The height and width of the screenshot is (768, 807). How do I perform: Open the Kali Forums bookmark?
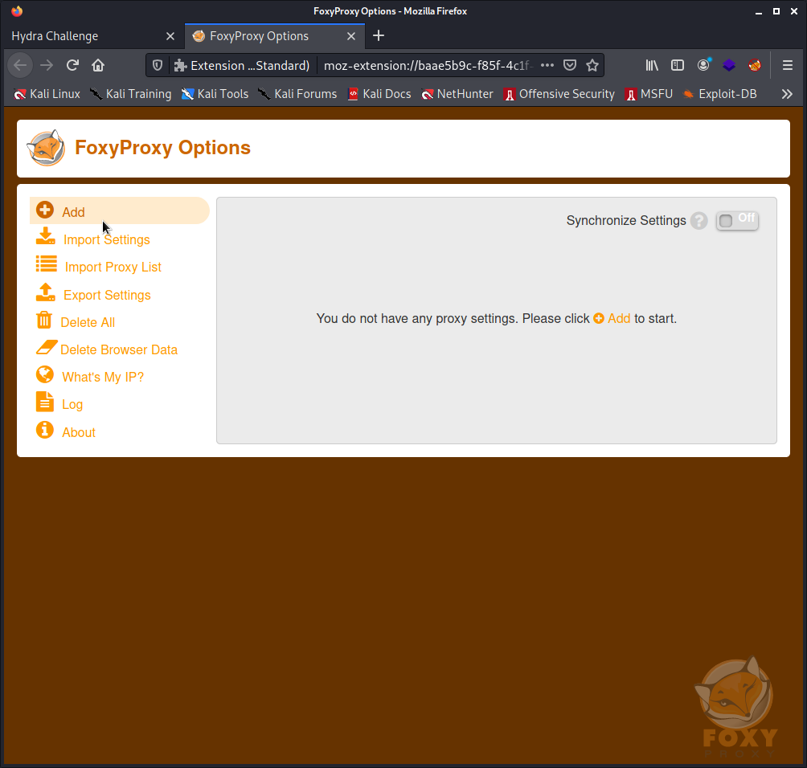[x=298, y=94]
